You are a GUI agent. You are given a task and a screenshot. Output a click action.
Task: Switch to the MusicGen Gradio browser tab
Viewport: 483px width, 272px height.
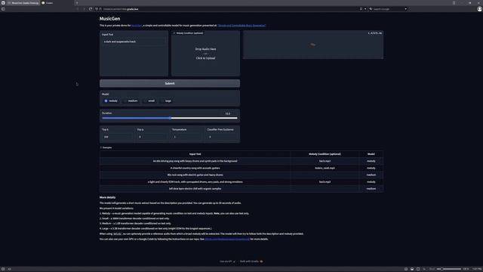(x=23, y=3)
